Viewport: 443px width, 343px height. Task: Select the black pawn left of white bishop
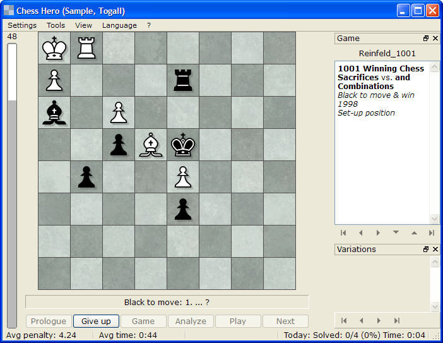(x=119, y=145)
